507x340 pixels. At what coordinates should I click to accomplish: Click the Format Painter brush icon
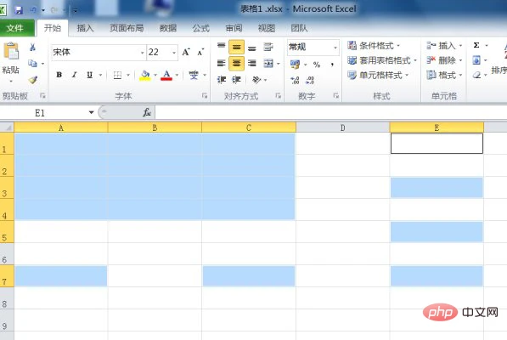click(x=32, y=80)
